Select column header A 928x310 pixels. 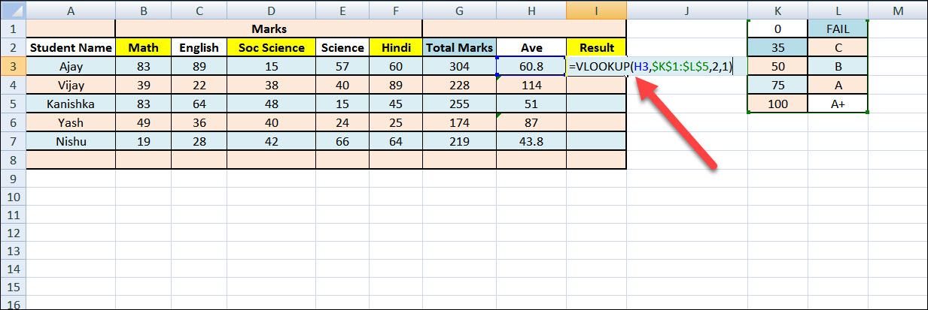coord(71,11)
